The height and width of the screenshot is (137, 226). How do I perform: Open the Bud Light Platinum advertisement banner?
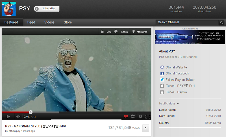tap(190, 37)
